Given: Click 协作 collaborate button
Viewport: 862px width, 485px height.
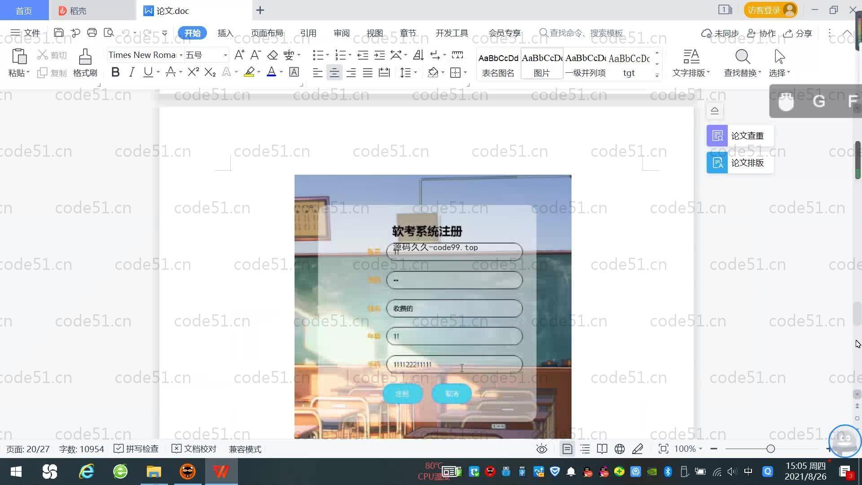Looking at the screenshot, I should pyautogui.click(x=761, y=33).
